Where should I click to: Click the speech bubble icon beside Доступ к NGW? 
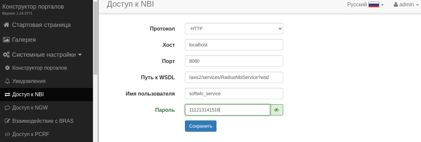[x=7, y=108]
